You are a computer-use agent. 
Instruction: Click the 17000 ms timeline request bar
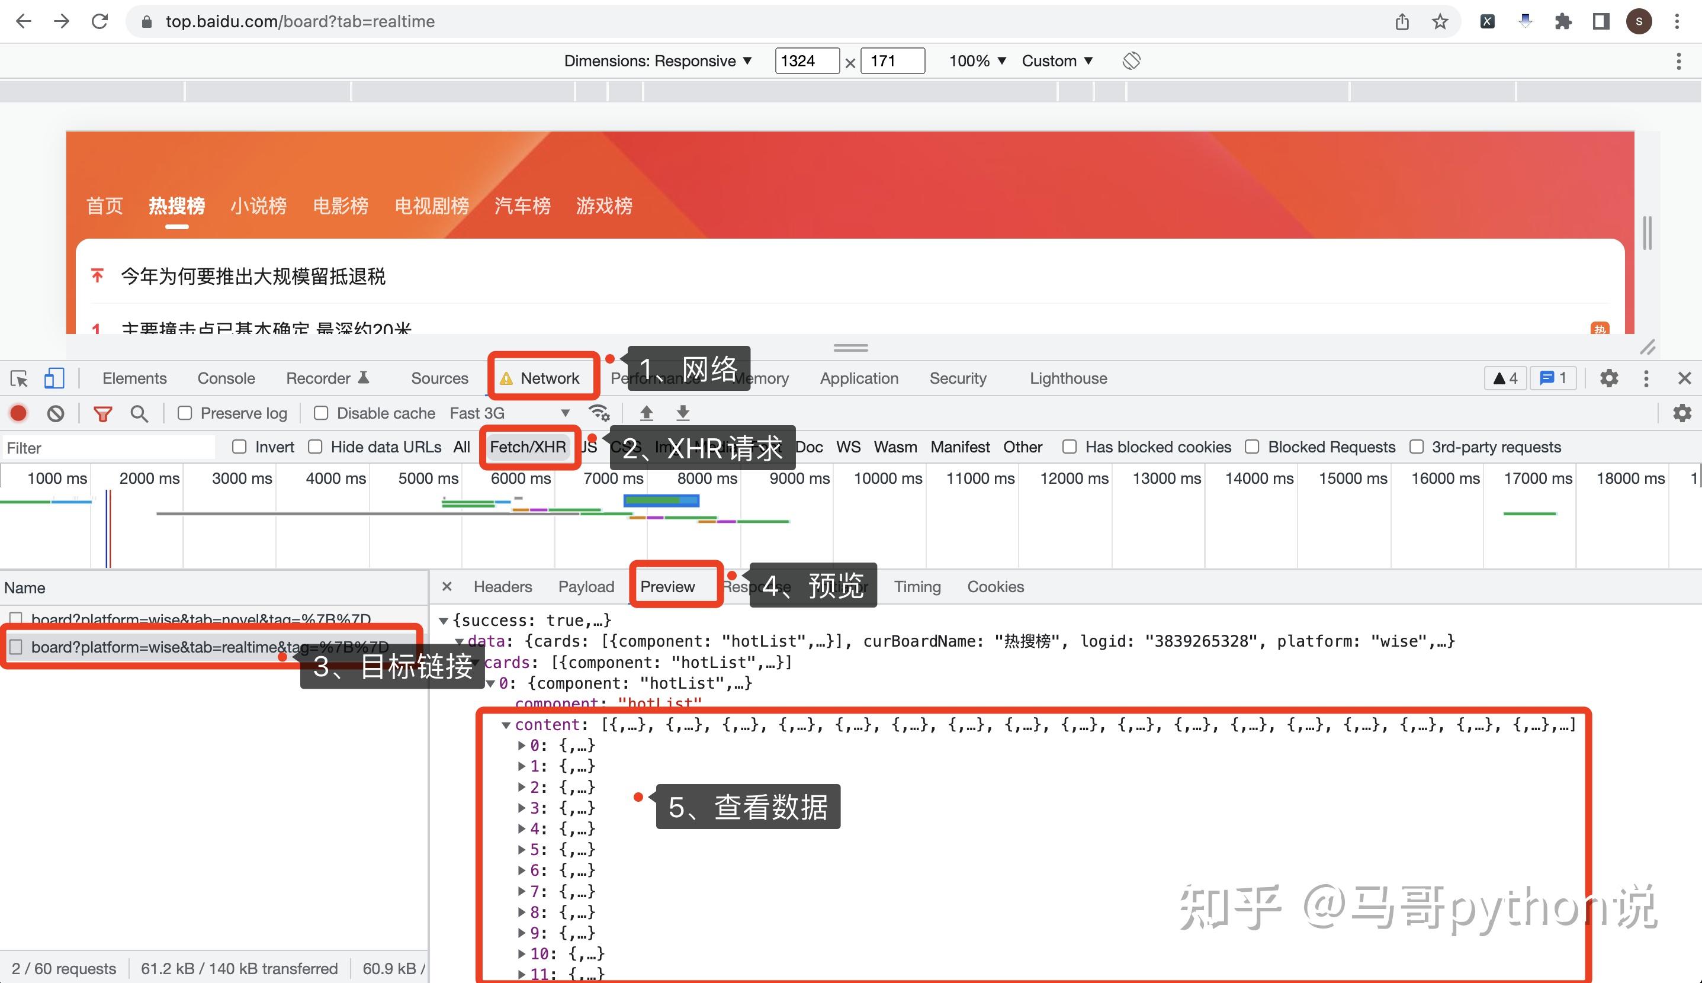click(x=1529, y=514)
